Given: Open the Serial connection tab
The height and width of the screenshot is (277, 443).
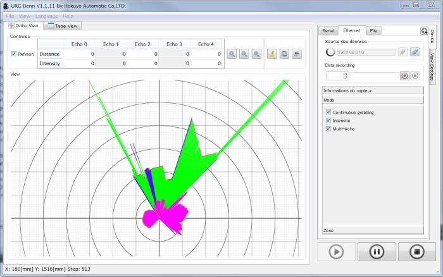Looking at the screenshot, I should point(328,30).
